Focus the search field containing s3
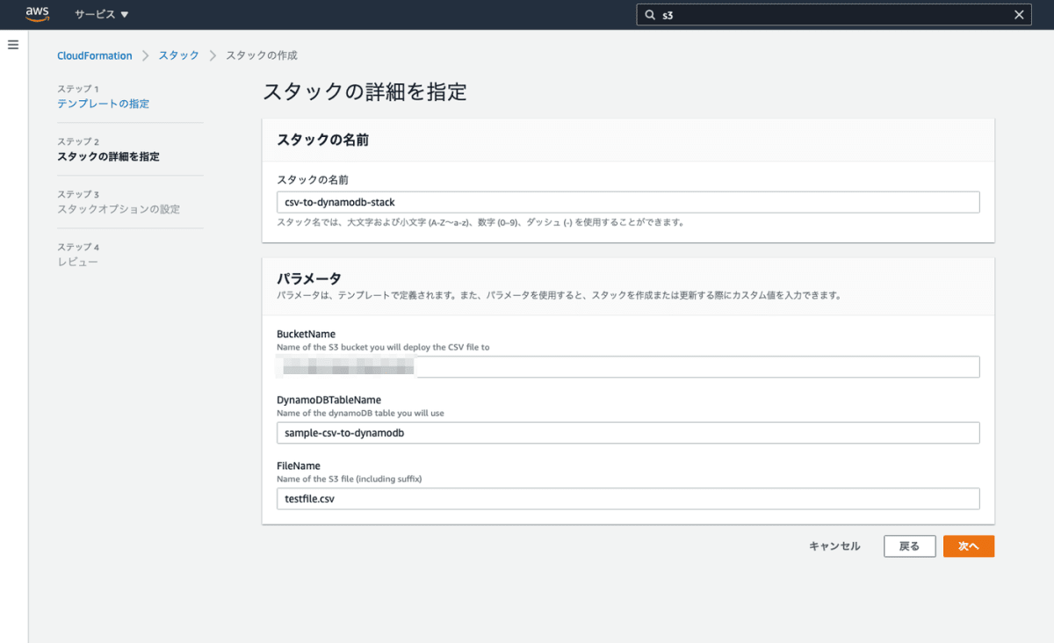This screenshot has width=1054, height=643. click(834, 15)
